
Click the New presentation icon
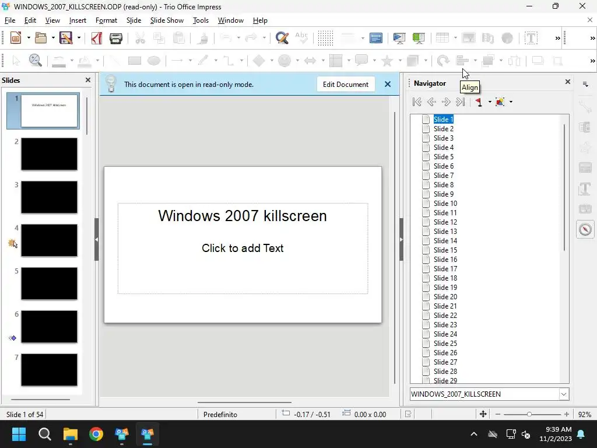(16, 38)
